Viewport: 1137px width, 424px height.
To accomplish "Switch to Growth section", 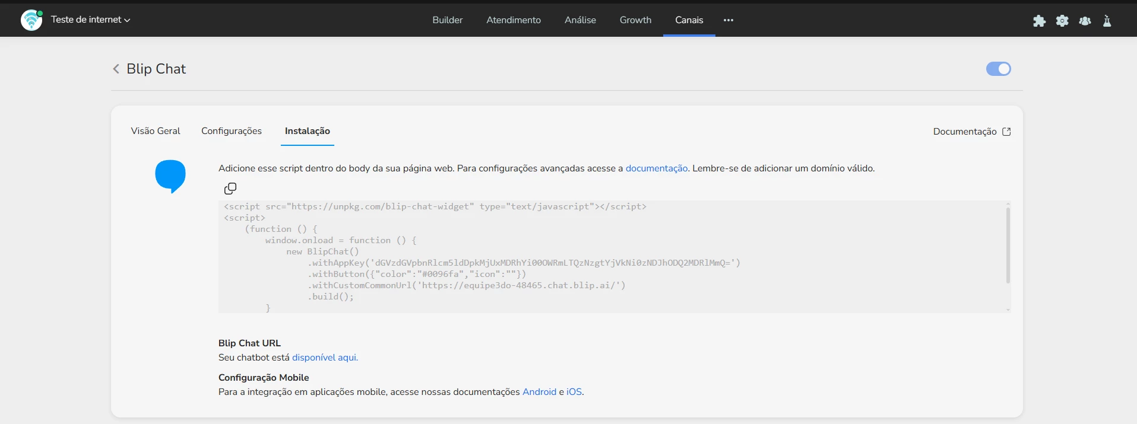I will pos(635,20).
